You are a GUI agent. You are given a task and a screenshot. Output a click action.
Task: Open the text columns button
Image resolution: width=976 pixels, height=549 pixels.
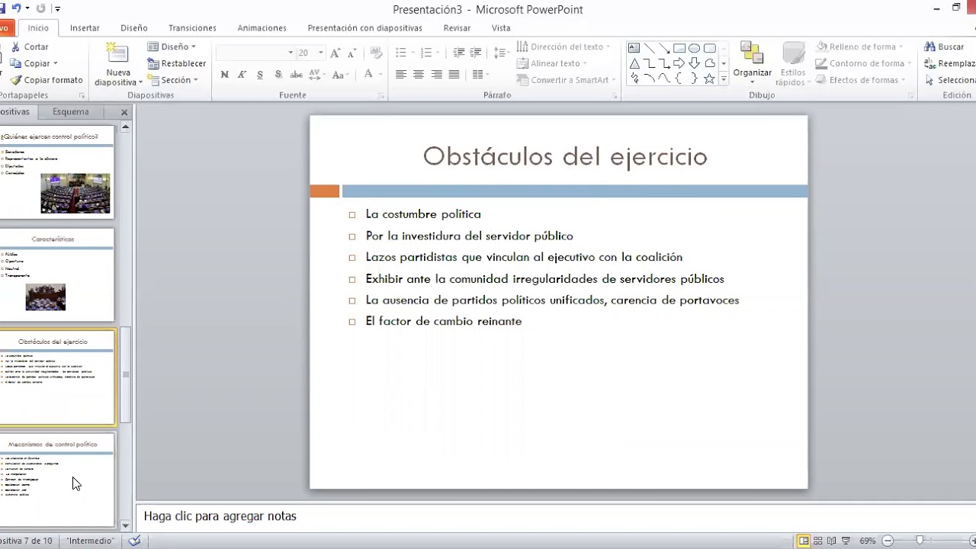point(480,75)
